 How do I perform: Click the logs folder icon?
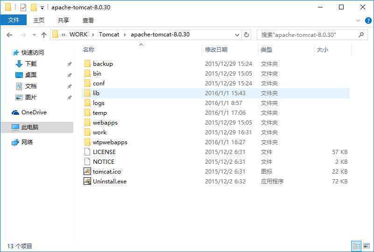(x=87, y=103)
